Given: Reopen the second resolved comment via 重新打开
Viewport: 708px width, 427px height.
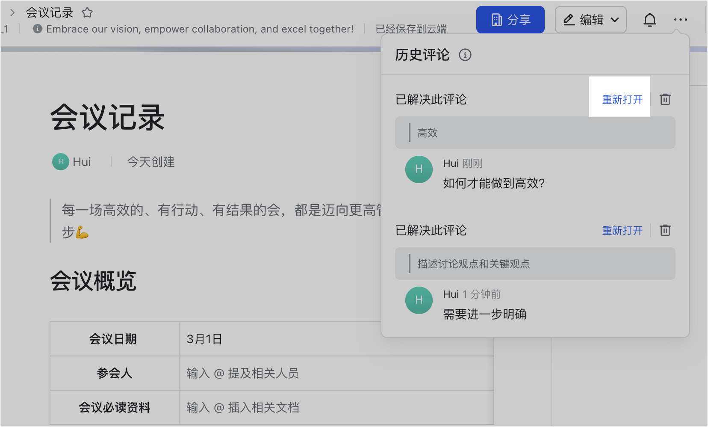Looking at the screenshot, I should coord(622,231).
